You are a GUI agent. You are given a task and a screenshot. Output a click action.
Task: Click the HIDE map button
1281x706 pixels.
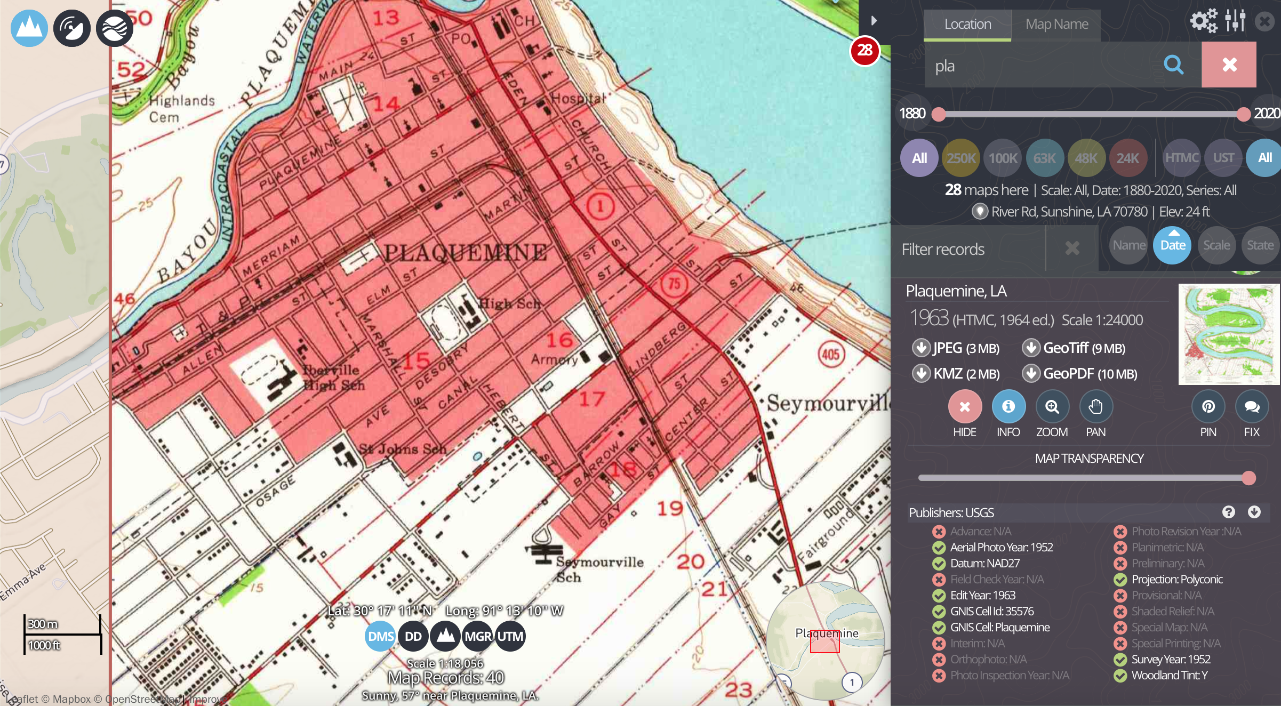pos(964,407)
